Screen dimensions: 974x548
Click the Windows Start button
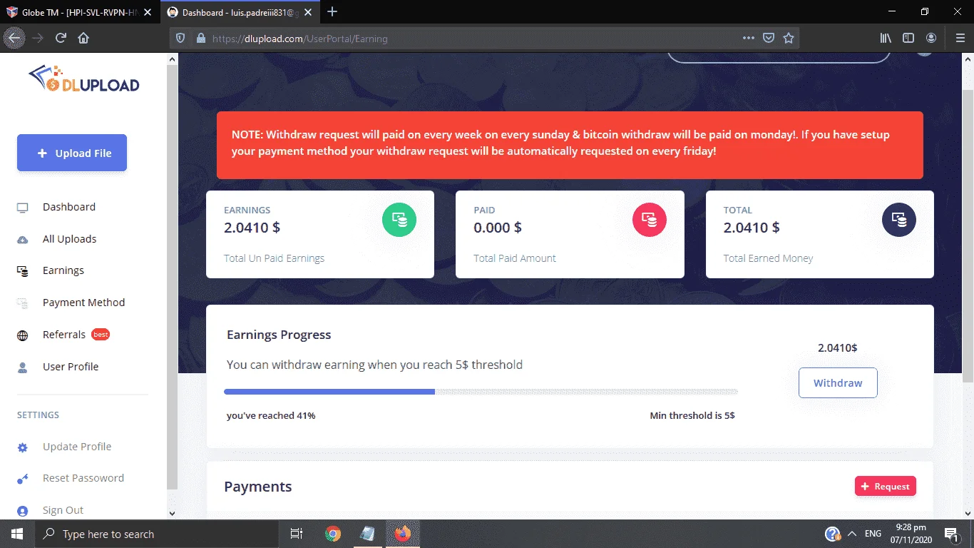(x=17, y=534)
